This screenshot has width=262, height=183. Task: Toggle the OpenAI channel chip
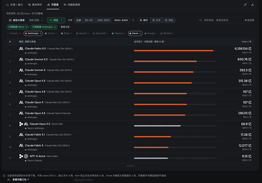pos(82,33)
